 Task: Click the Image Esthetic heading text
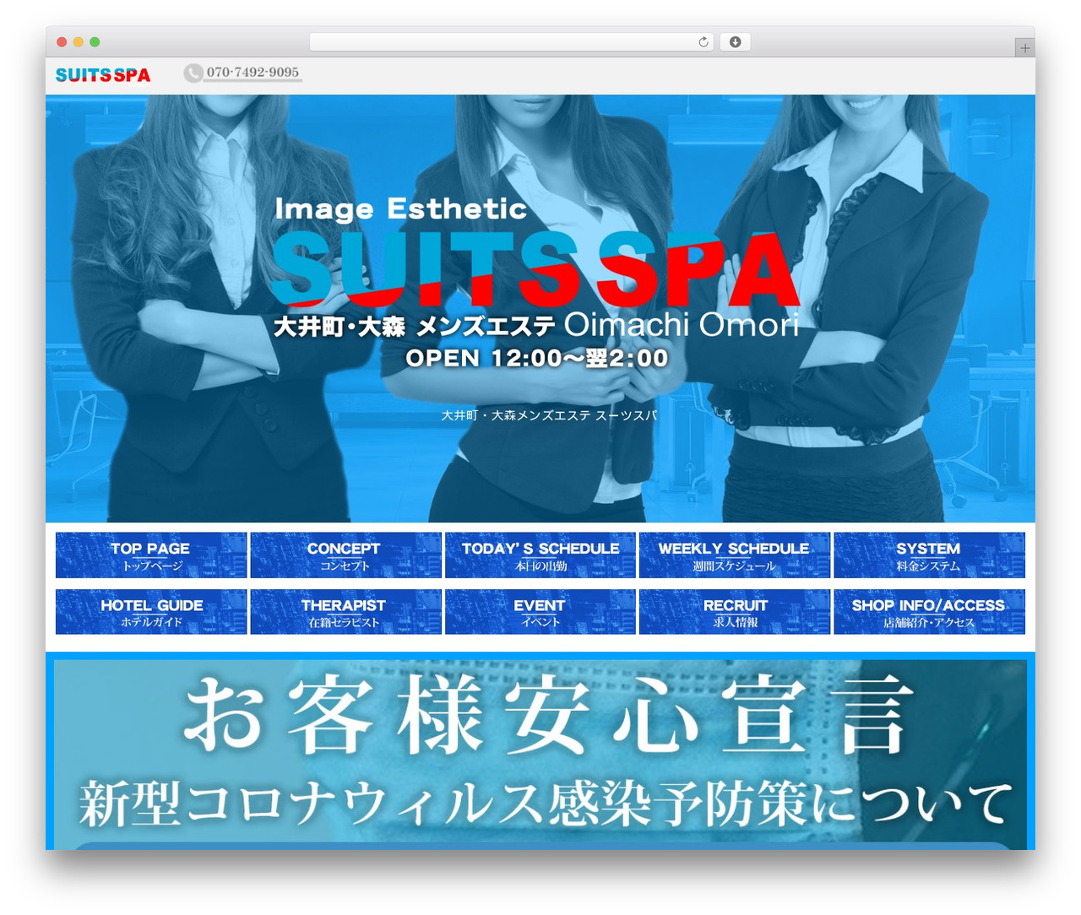pyautogui.click(x=401, y=208)
